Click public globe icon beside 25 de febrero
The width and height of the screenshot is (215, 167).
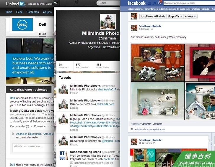point(154,143)
